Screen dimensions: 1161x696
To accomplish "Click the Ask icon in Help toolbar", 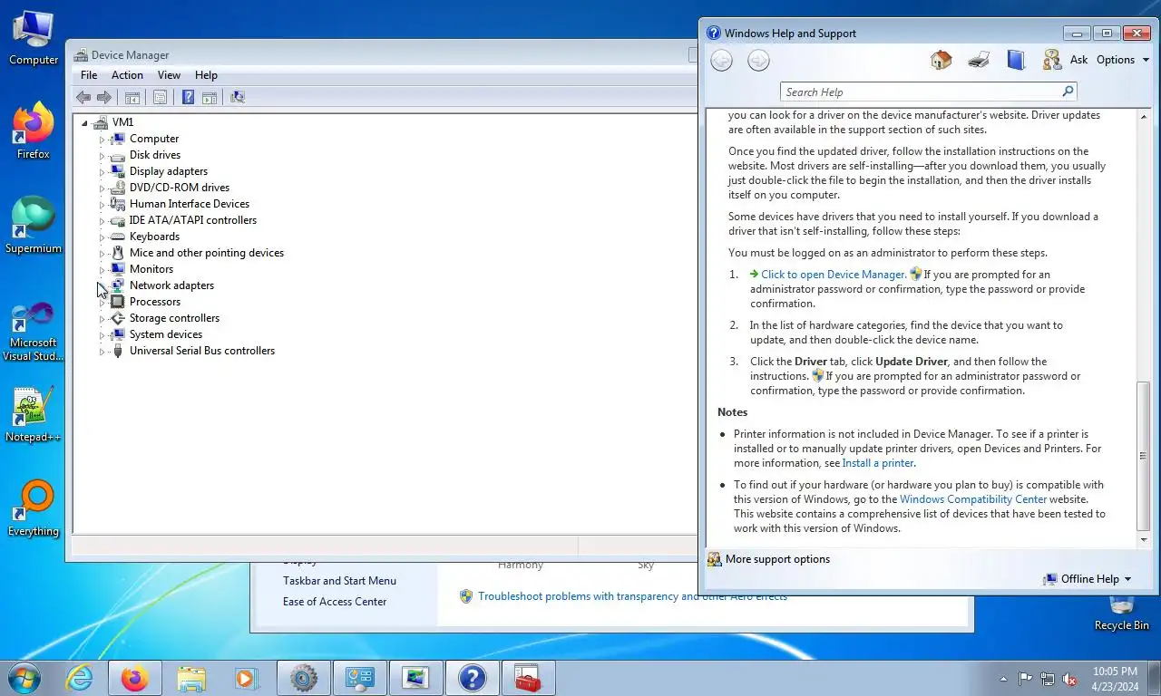I will coord(1052,60).
